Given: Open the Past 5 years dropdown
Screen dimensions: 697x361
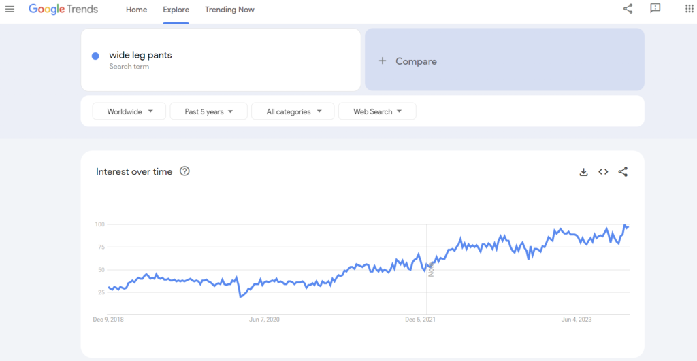Looking at the screenshot, I should coord(208,111).
